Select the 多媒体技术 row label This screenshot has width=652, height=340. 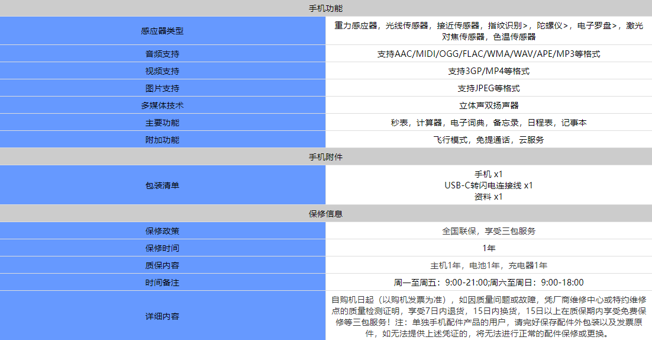pos(162,105)
